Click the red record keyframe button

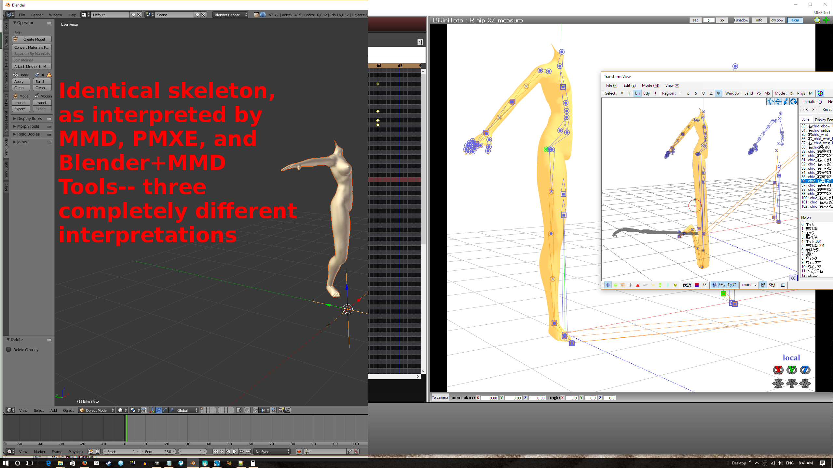(299, 451)
